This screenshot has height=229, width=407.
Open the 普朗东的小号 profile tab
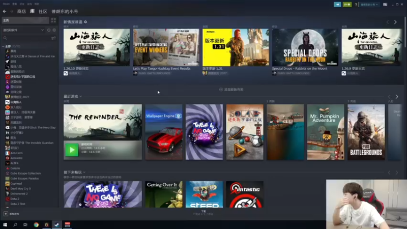tap(65, 11)
